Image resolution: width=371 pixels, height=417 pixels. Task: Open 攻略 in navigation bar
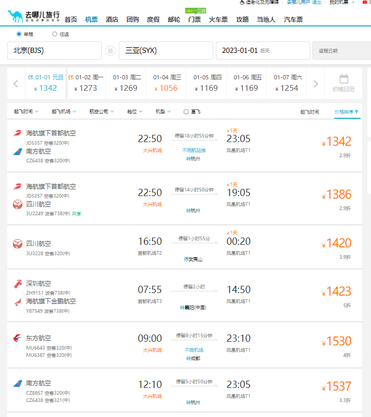[242, 20]
